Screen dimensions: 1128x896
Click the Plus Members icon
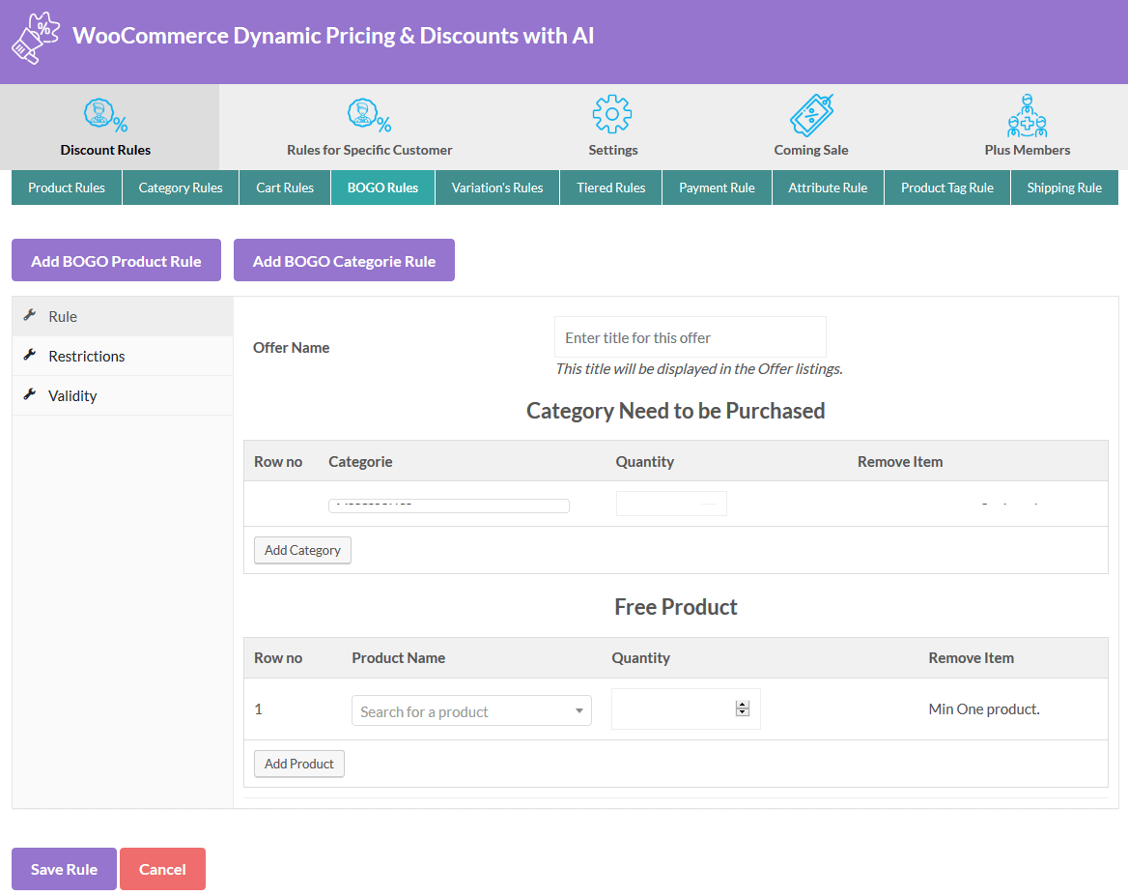[1027, 113]
